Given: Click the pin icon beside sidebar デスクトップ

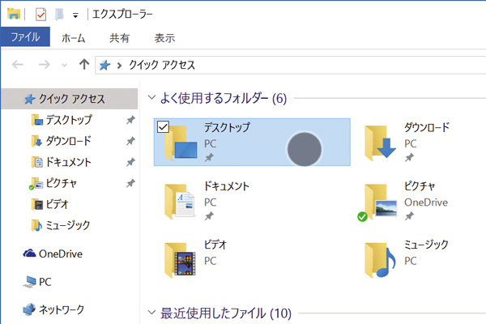Looking at the screenshot, I should tap(130, 120).
